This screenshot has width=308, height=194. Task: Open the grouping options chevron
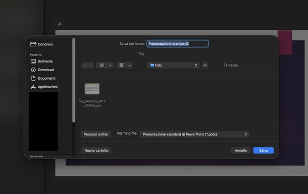click(x=130, y=66)
